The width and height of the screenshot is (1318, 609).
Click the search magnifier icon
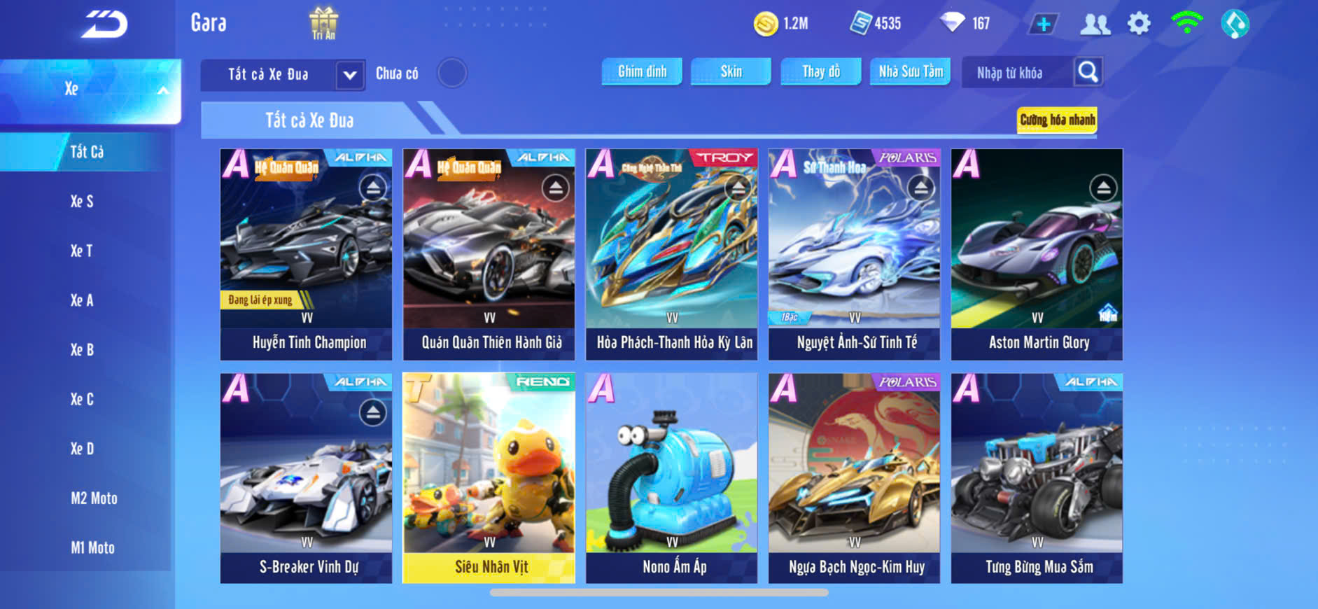pos(1088,71)
